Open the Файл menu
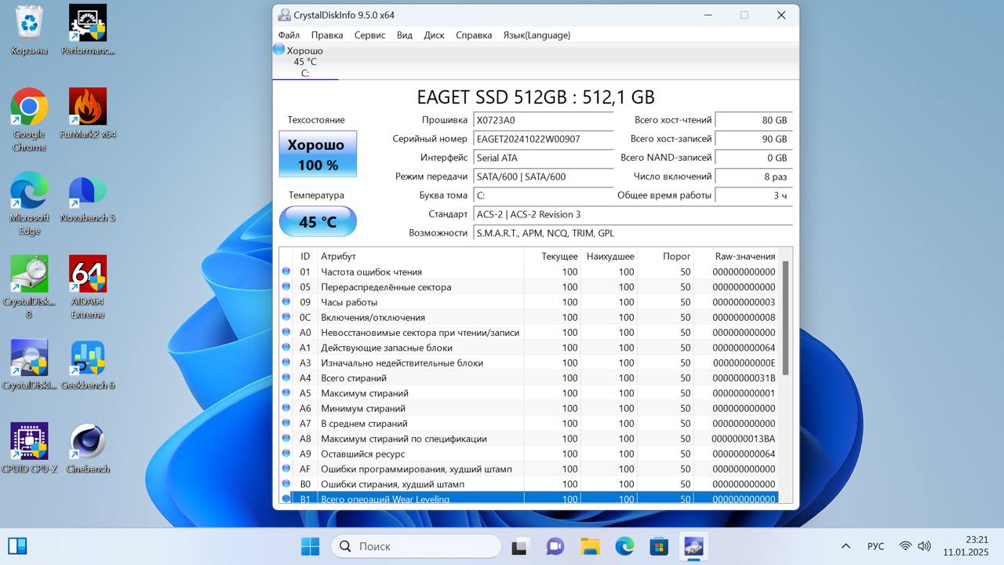Viewport: 1004px width, 565px height. 289,35
